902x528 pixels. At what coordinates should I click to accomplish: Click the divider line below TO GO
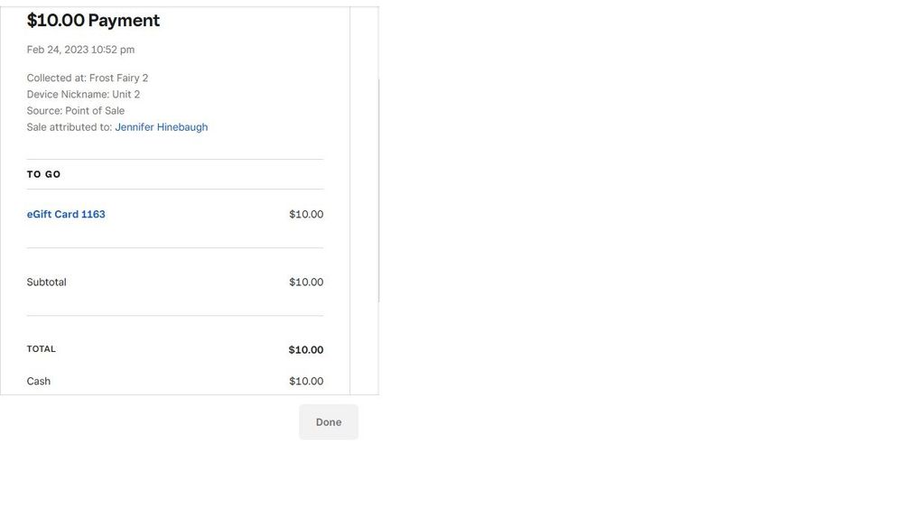tap(175, 190)
